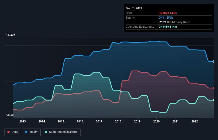Click the 2014 x-axis label
Screen dimensions: 218x140
tap(42, 121)
